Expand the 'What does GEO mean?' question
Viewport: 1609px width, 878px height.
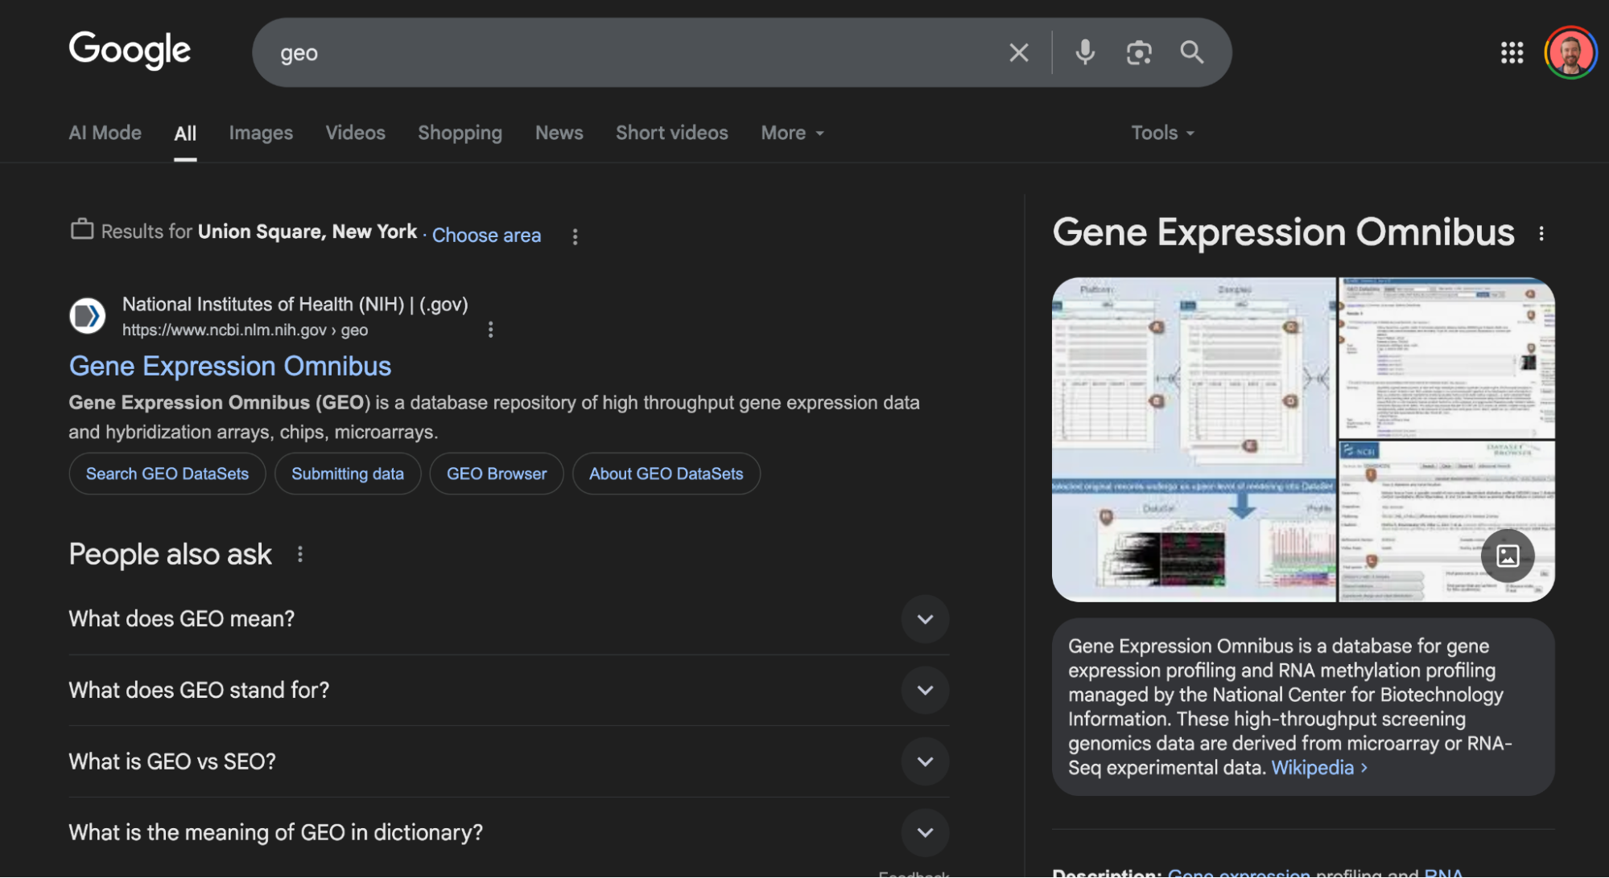click(925, 619)
